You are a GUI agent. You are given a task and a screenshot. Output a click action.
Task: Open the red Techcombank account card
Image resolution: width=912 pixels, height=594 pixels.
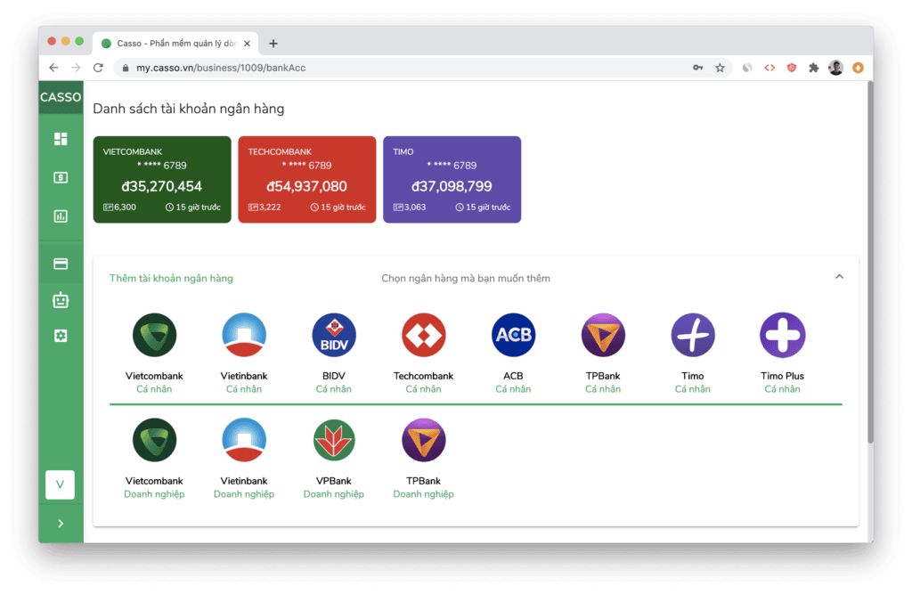pyautogui.click(x=307, y=179)
